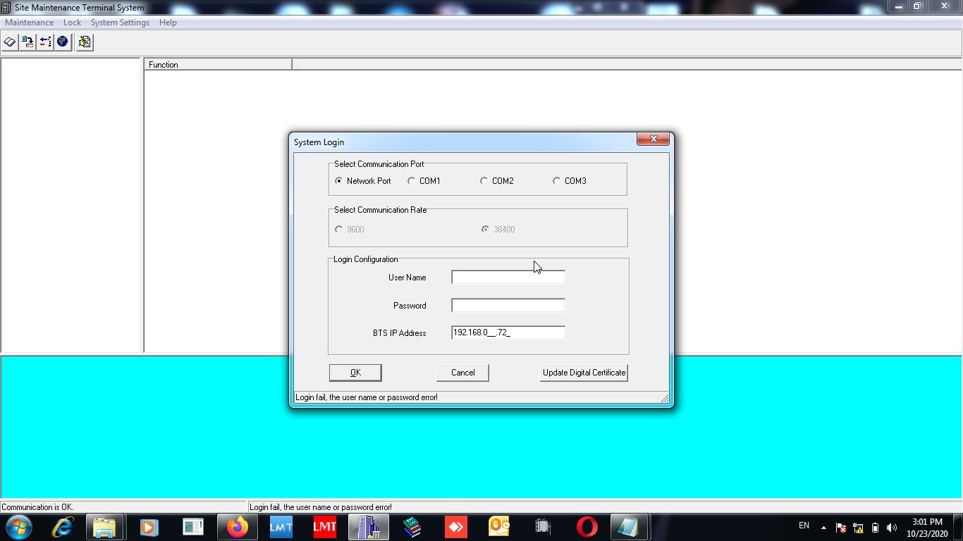This screenshot has width=963, height=541.
Task: Click the globe toolbar icon
Action: tap(63, 42)
